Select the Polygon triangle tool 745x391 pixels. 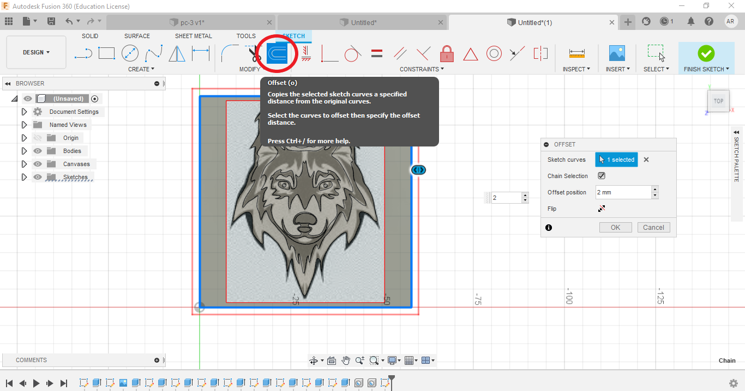(x=177, y=53)
